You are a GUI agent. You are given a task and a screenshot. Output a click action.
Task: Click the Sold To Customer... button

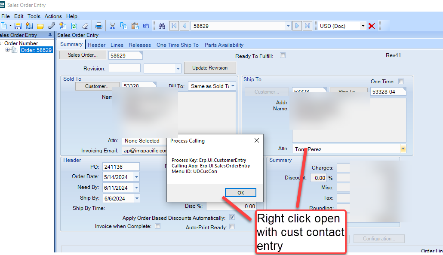tap(97, 86)
